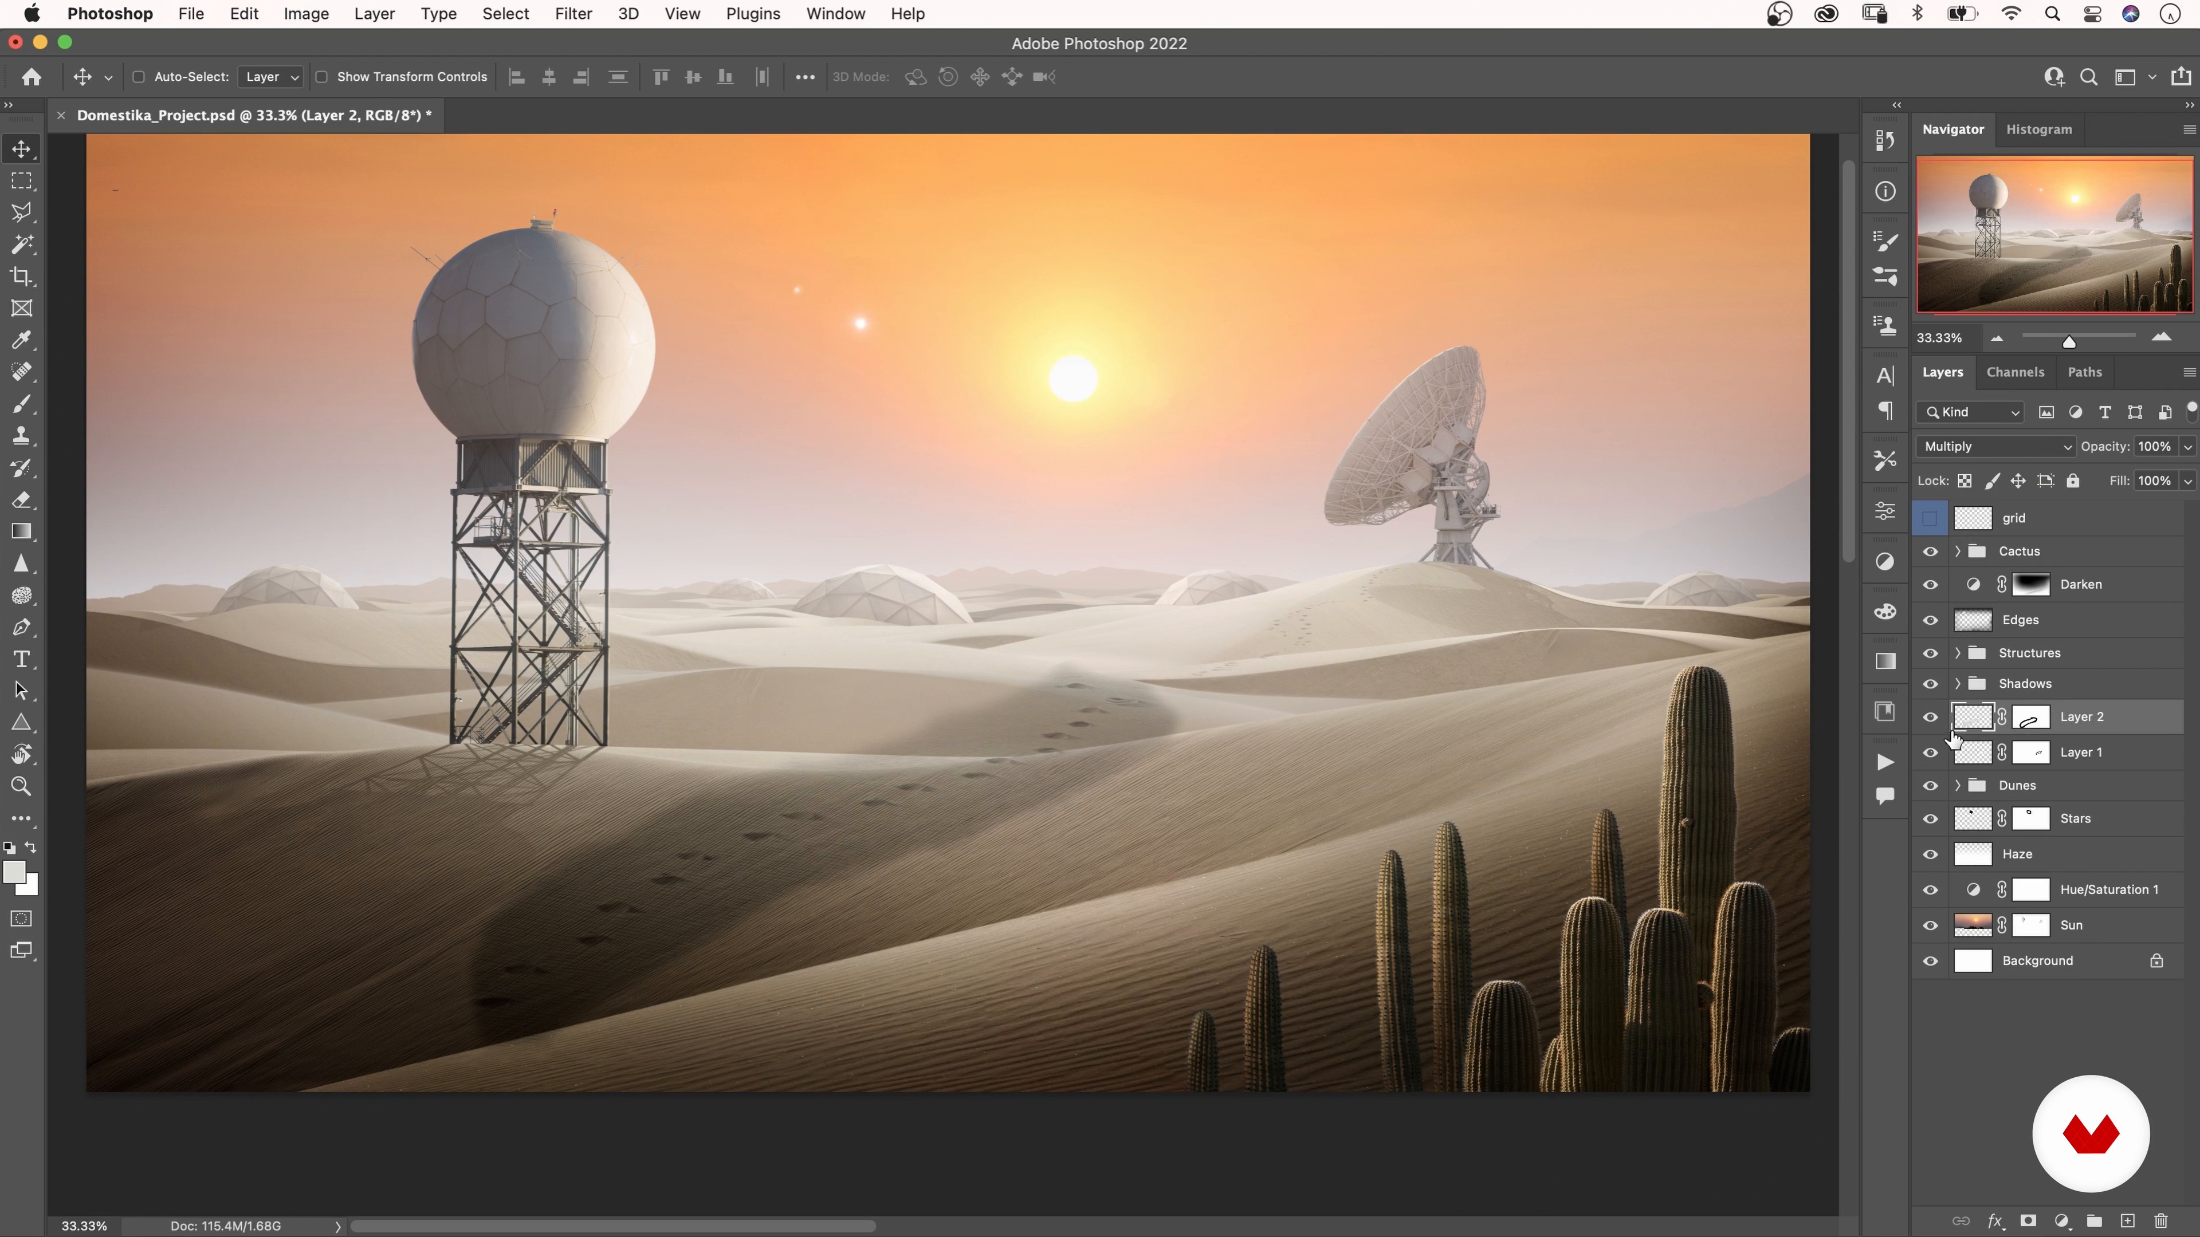
Task: Select the Gradient tool
Action: click(x=21, y=532)
